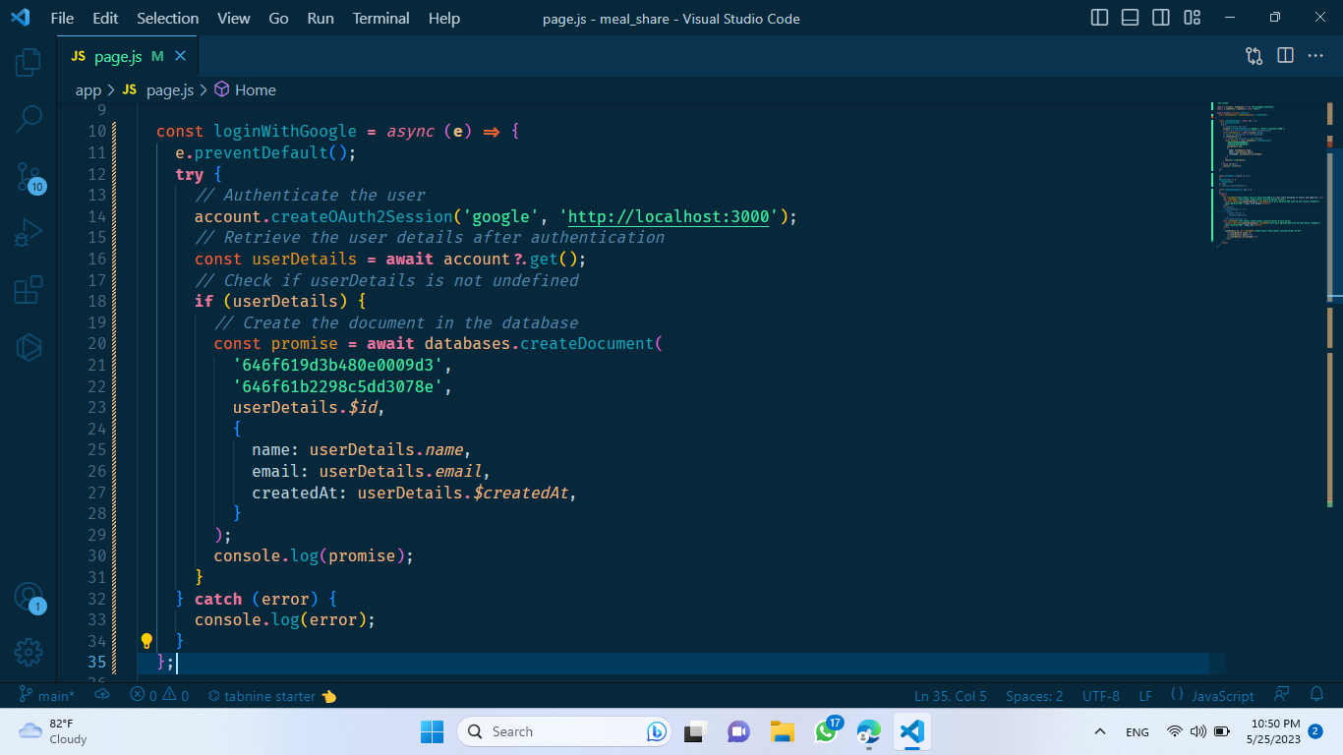Click the main* branch in status bar
Screen dimensions: 1343x755
tap(47, 696)
